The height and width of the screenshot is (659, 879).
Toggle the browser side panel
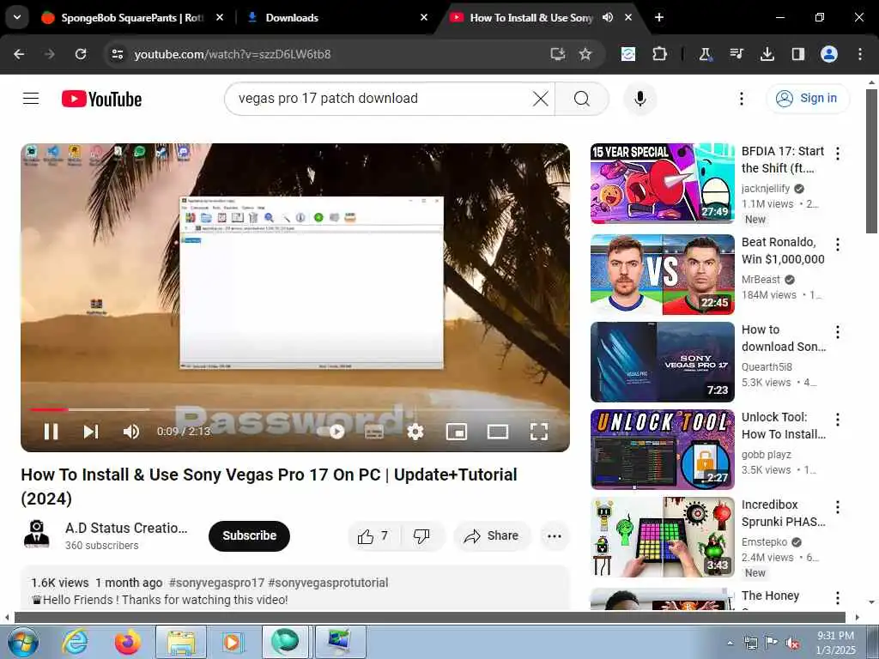point(797,54)
